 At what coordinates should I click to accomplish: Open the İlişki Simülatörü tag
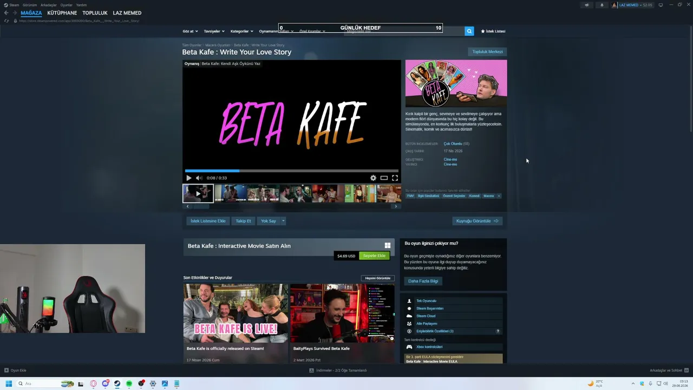428,196
